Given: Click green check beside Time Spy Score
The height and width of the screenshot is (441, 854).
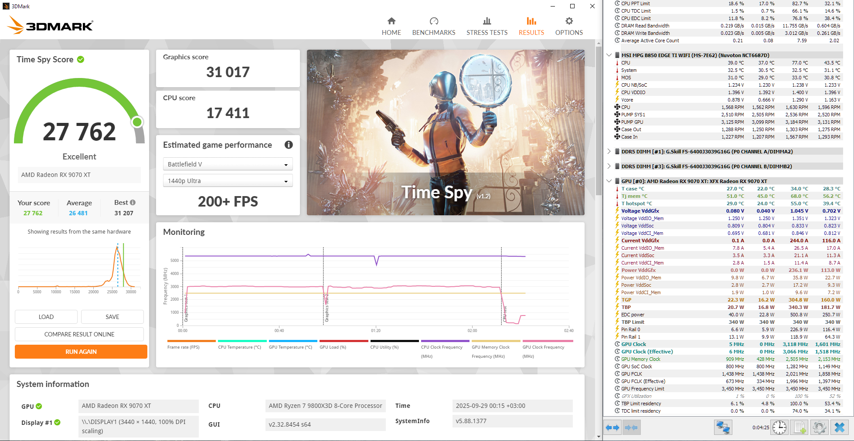Looking at the screenshot, I should pos(81,59).
